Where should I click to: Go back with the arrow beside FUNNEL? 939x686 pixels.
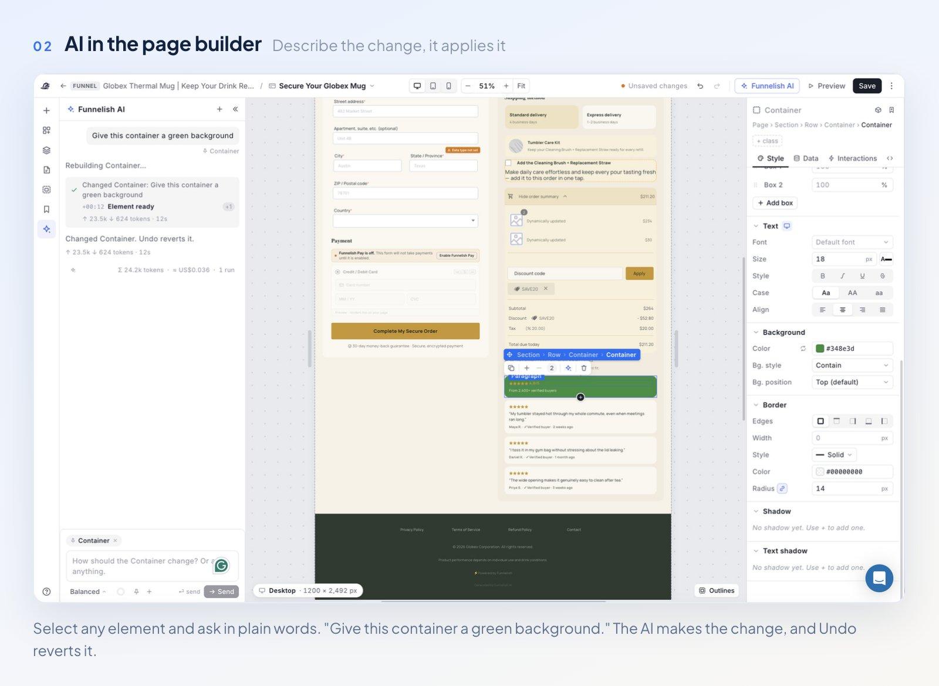click(63, 86)
